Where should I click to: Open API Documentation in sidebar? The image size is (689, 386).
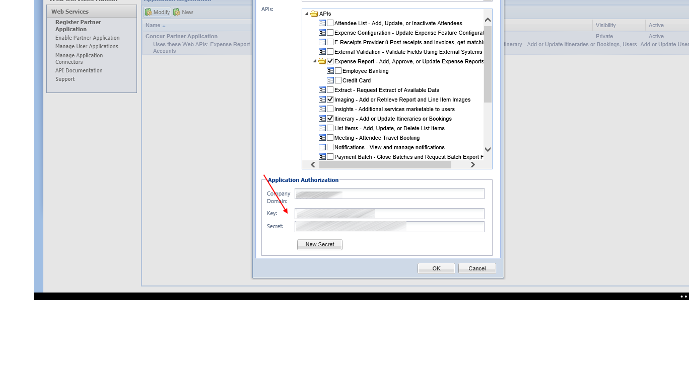click(79, 70)
